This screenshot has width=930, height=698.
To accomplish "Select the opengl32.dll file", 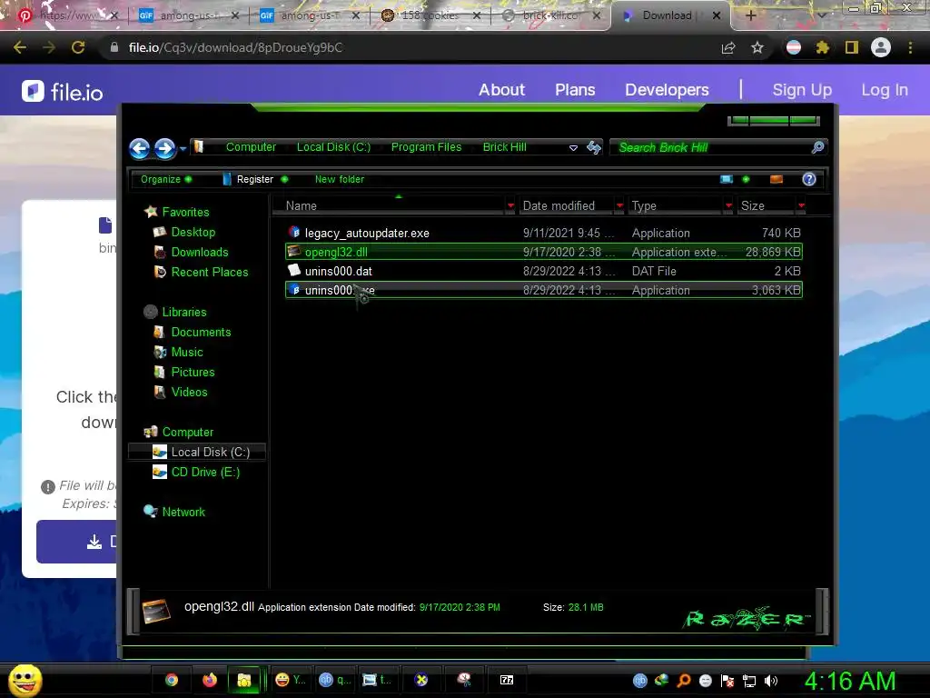I will click(544, 252).
